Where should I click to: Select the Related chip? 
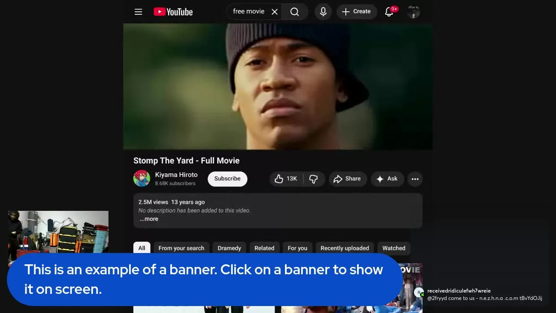click(x=264, y=248)
